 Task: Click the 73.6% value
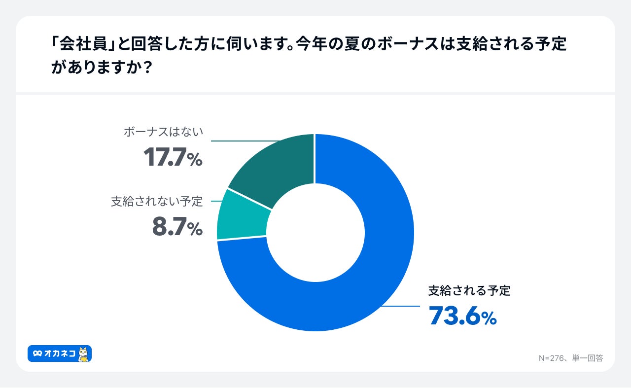pyautogui.click(x=462, y=316)
